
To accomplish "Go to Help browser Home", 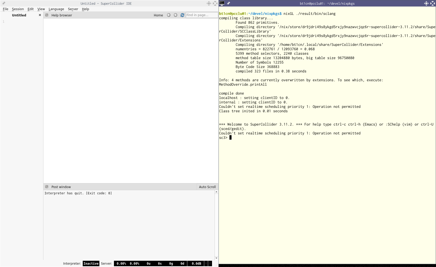I will click(158, 15).
